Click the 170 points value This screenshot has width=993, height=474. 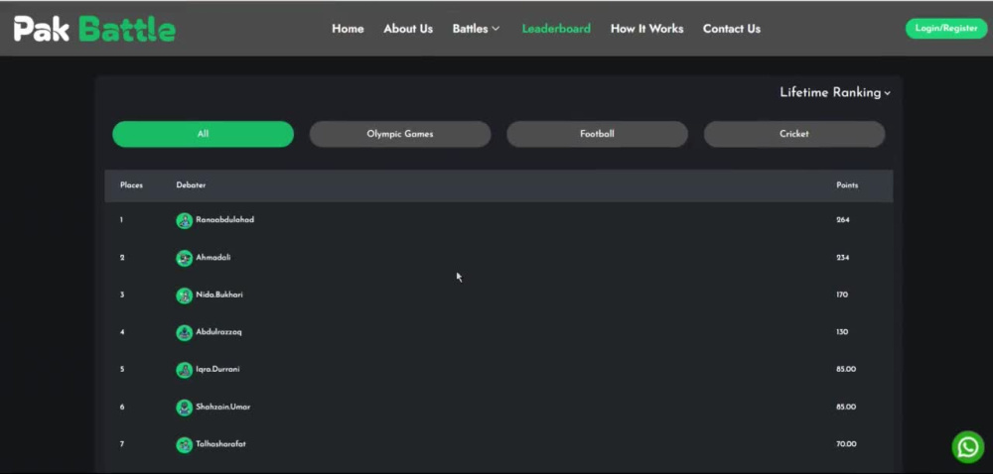tap(842, 295)
